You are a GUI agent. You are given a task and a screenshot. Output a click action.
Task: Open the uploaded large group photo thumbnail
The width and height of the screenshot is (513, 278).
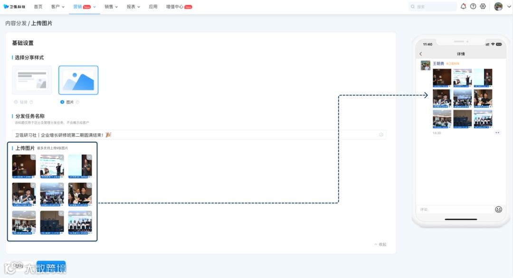[52, 194]
